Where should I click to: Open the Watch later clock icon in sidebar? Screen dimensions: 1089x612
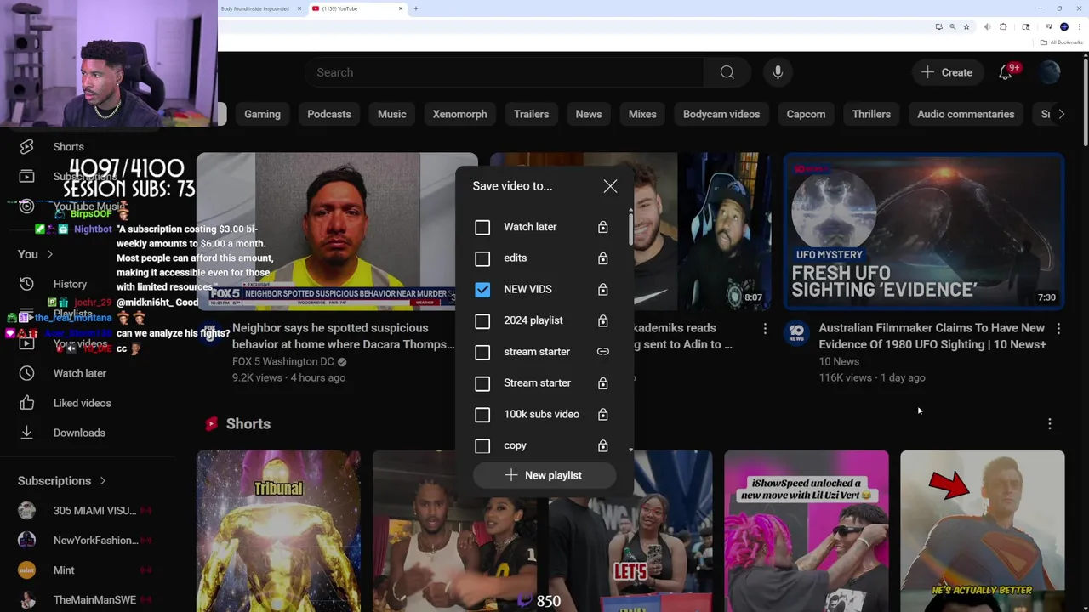pos(26,373)
